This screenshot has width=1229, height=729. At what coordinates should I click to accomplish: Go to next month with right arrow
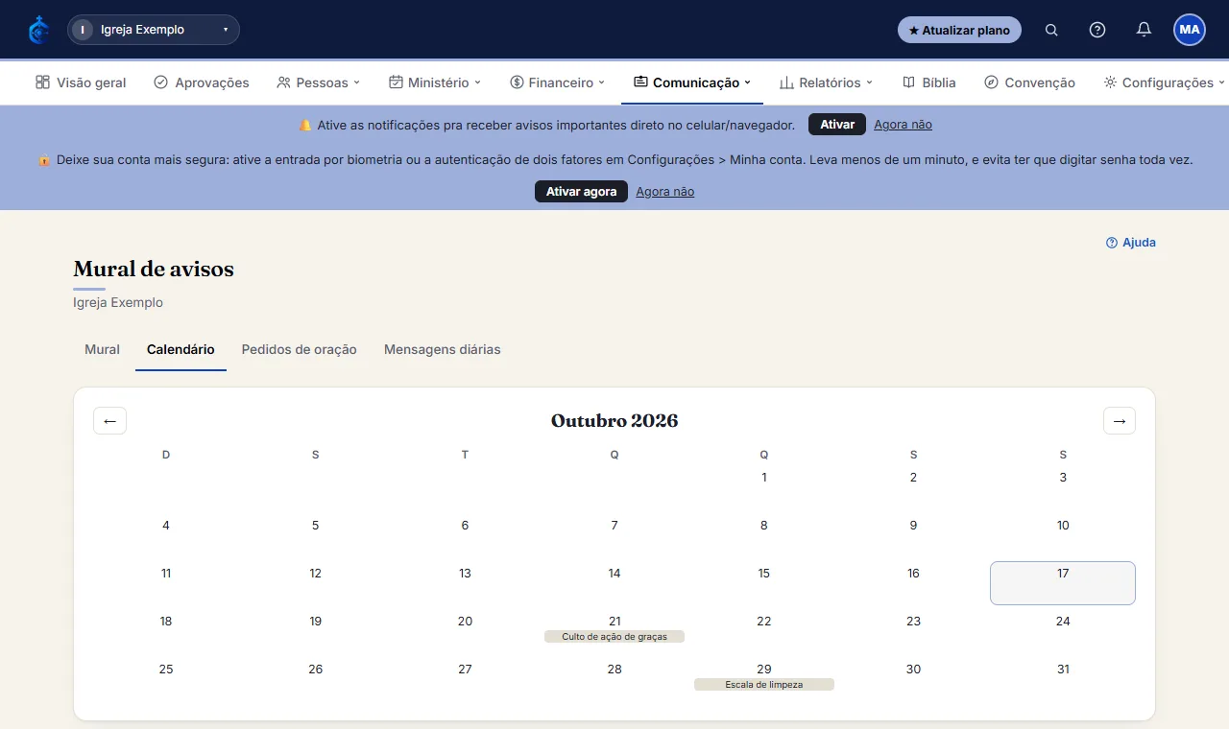[x=1120, y=420]
